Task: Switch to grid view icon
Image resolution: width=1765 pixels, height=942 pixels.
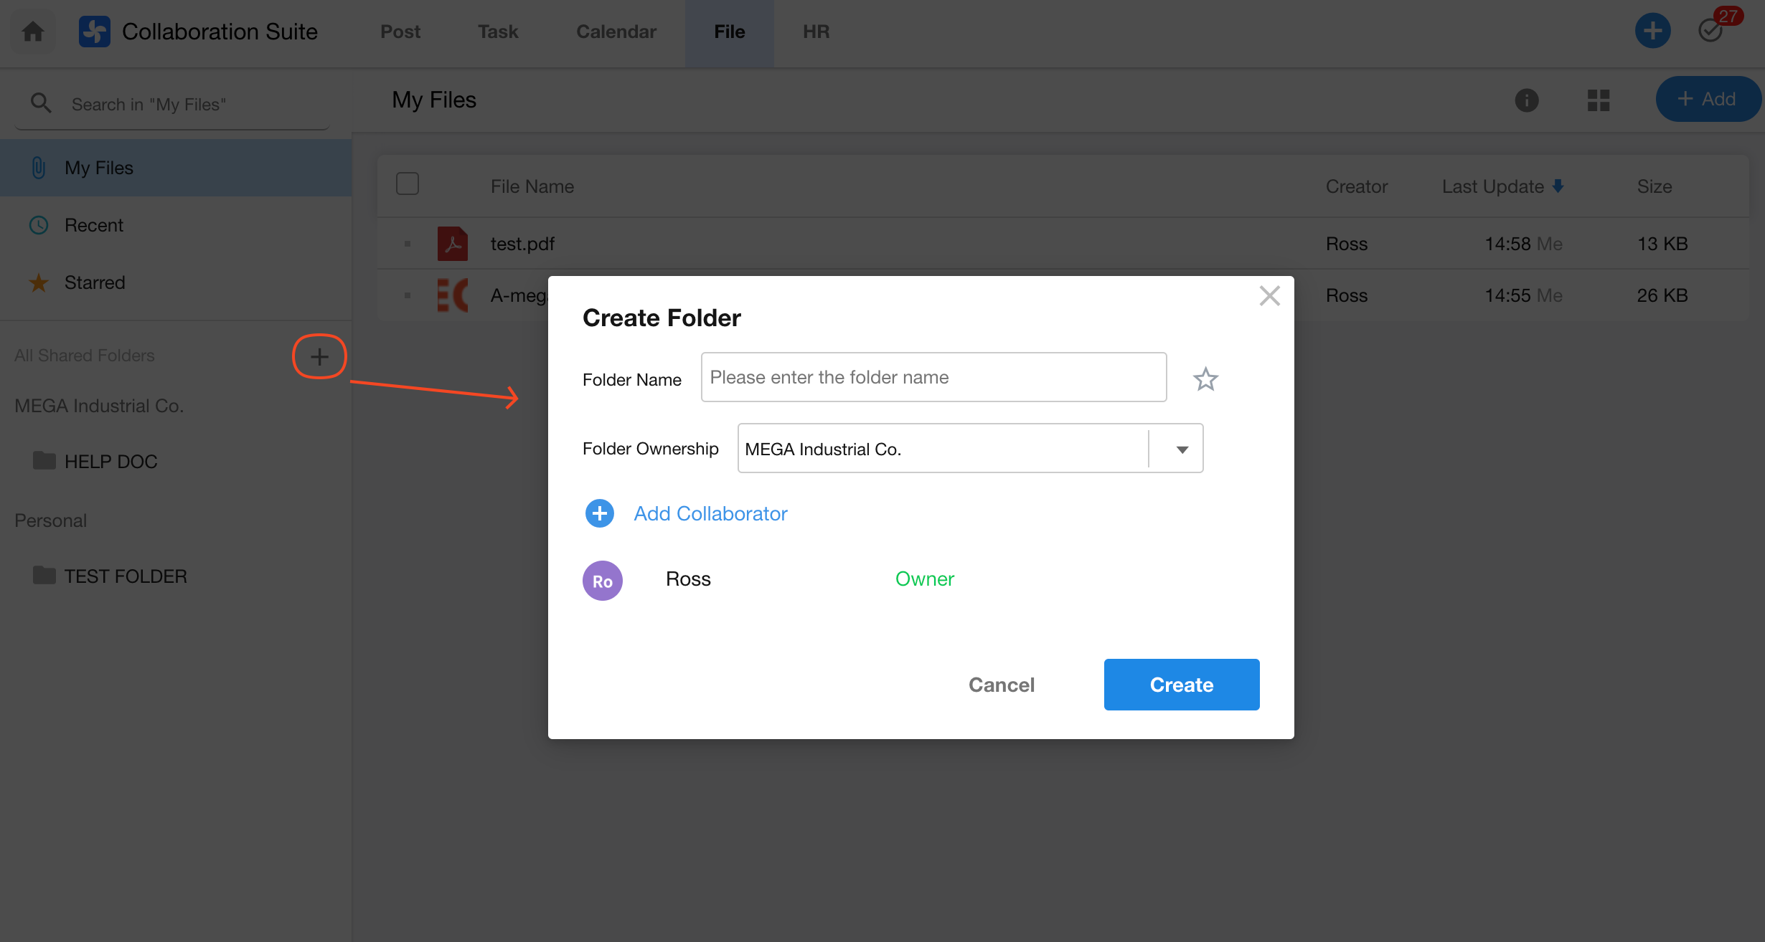Action: [1599, 100]
